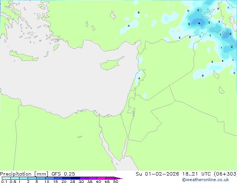The height and width of the screenshot is (183, 237).
Task: Click the 'Precipitation [mm]' title text
Action: click(24, 174)
